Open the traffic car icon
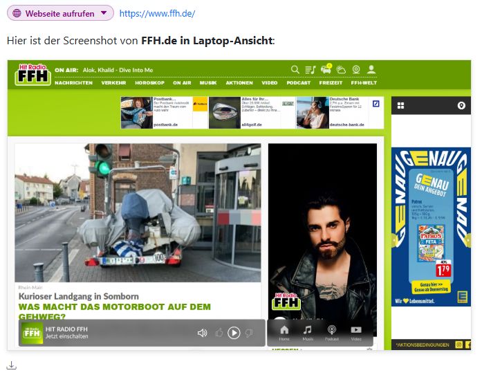The height and width of the screenshot is (375, 482). [326, 69]
